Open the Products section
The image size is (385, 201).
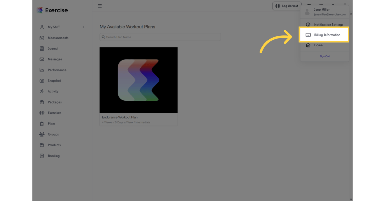[x=41, y=145]
